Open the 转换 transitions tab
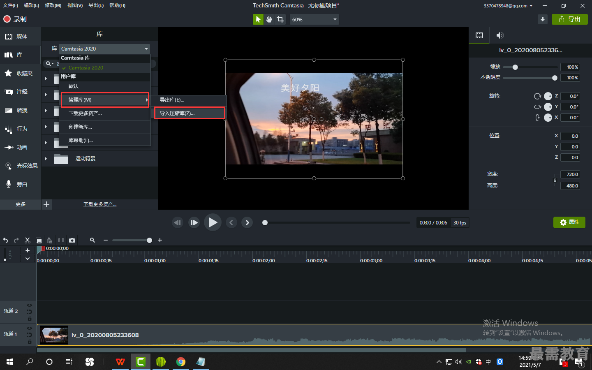Viewport: 592px width, 370px height. pos(21,110)
